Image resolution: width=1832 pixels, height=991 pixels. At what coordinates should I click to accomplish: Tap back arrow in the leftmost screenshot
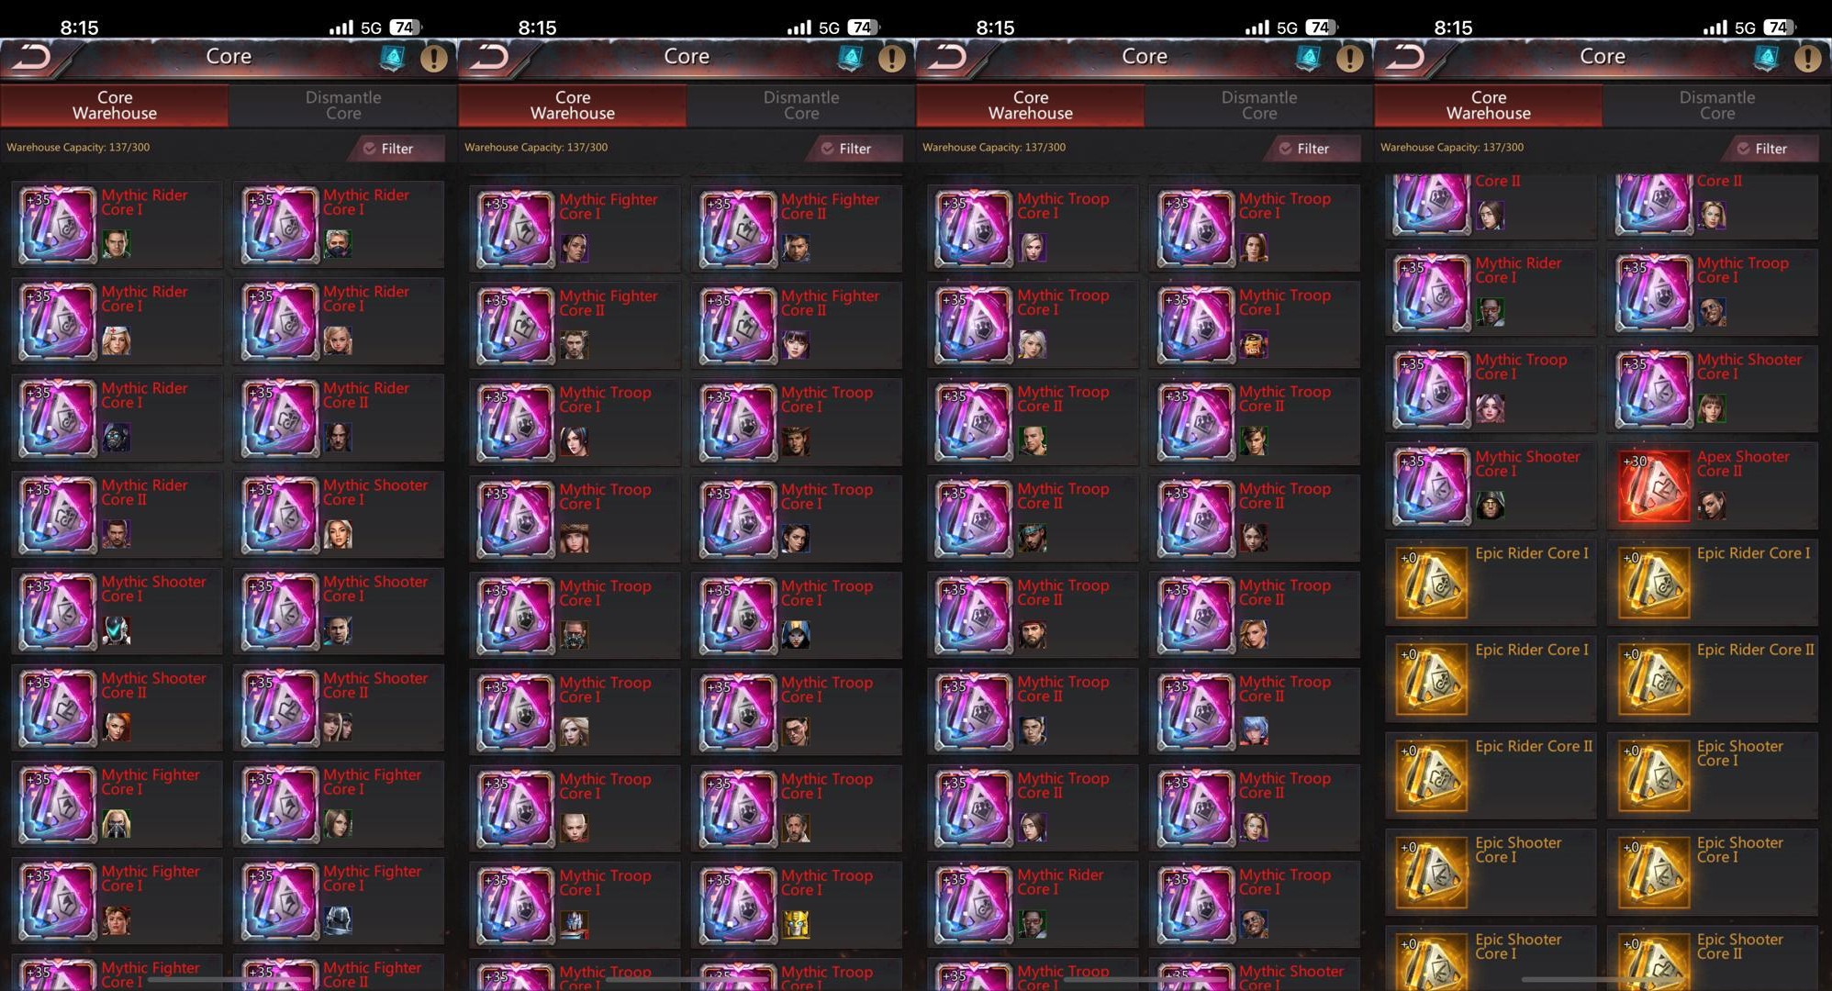(32, 58)
